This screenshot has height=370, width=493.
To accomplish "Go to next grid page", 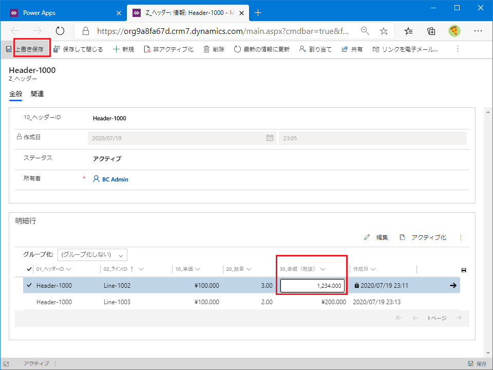I will coord(459,318).
